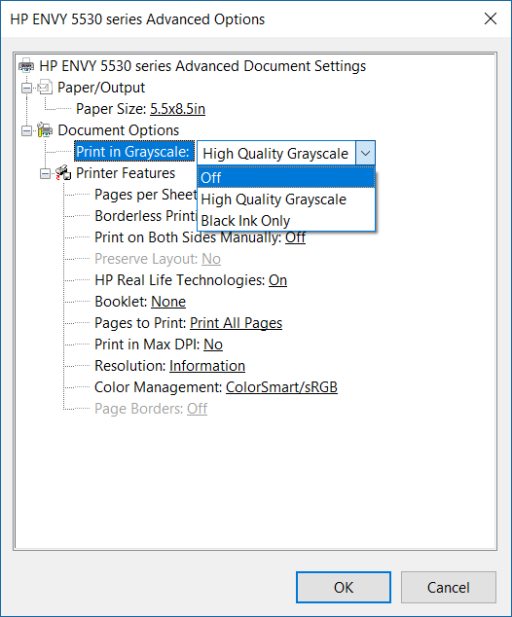
Task: Change the Booklet None setting
Action: pyautogui.click(x=168, y=302)
